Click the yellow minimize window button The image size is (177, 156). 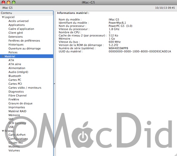pyautogui.click(x=8, y=2)
